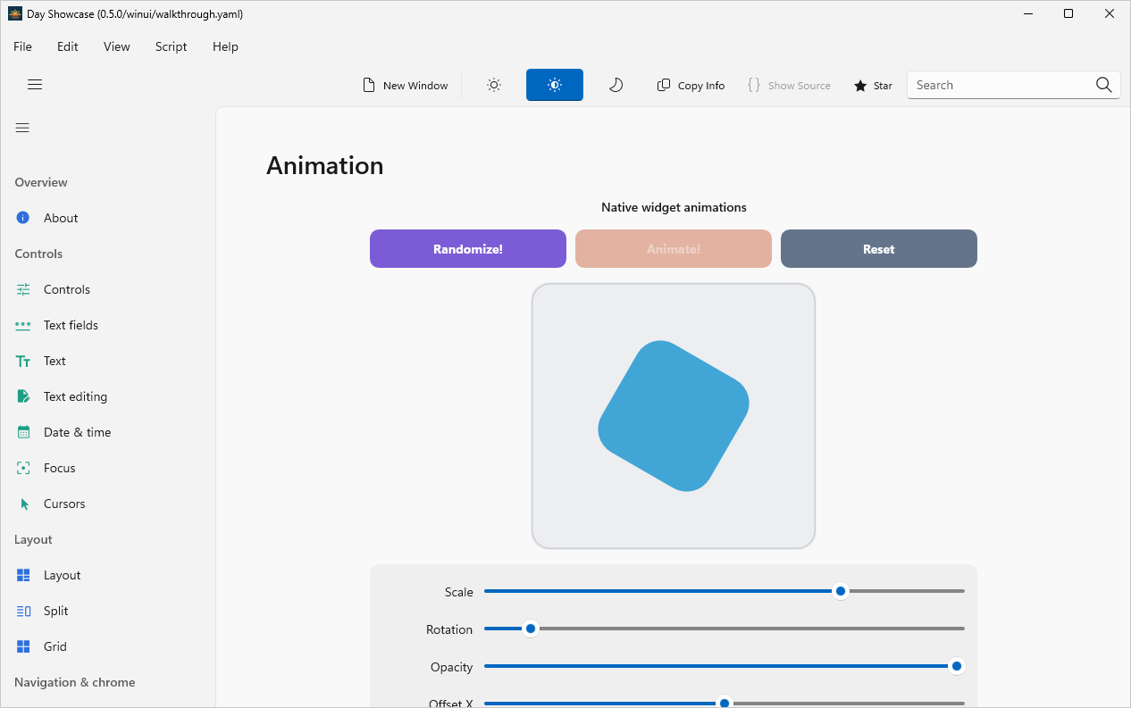This screenshot has width=1131, height=708.
Task: Open the File menu
Action: tap(22, 46)
